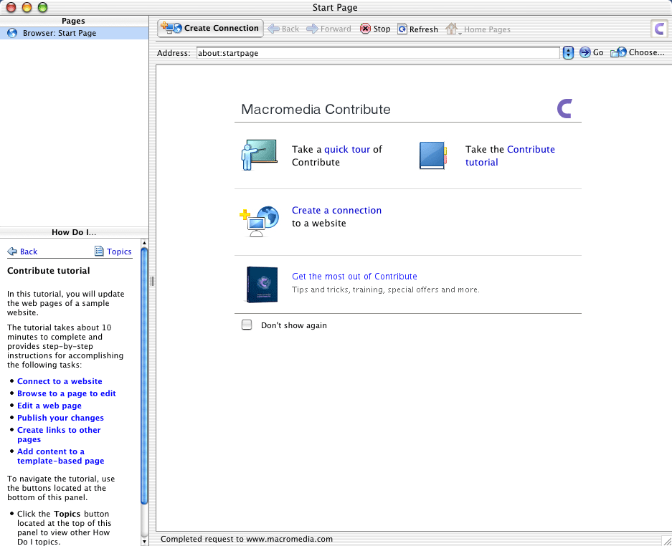The image size is (672, 546).
Task: Click the presenter chalkboard quick tour icon
Action: [x=259, y=155]
